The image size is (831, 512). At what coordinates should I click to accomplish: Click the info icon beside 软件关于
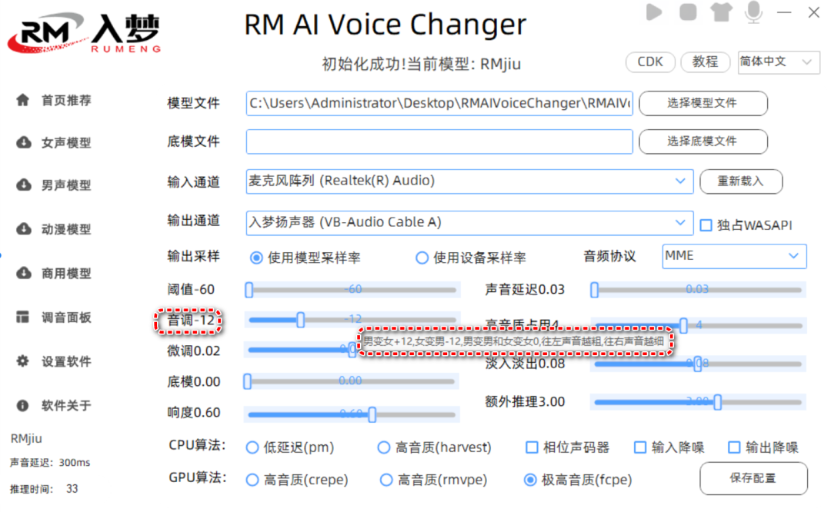[23, 405]
